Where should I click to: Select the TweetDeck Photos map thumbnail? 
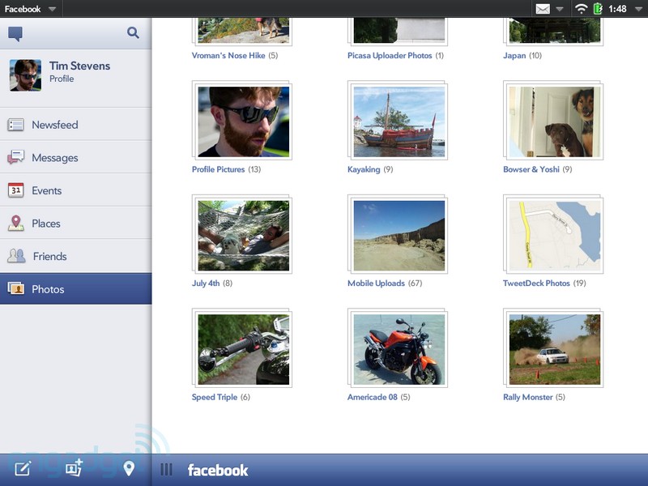pos(553,234)
